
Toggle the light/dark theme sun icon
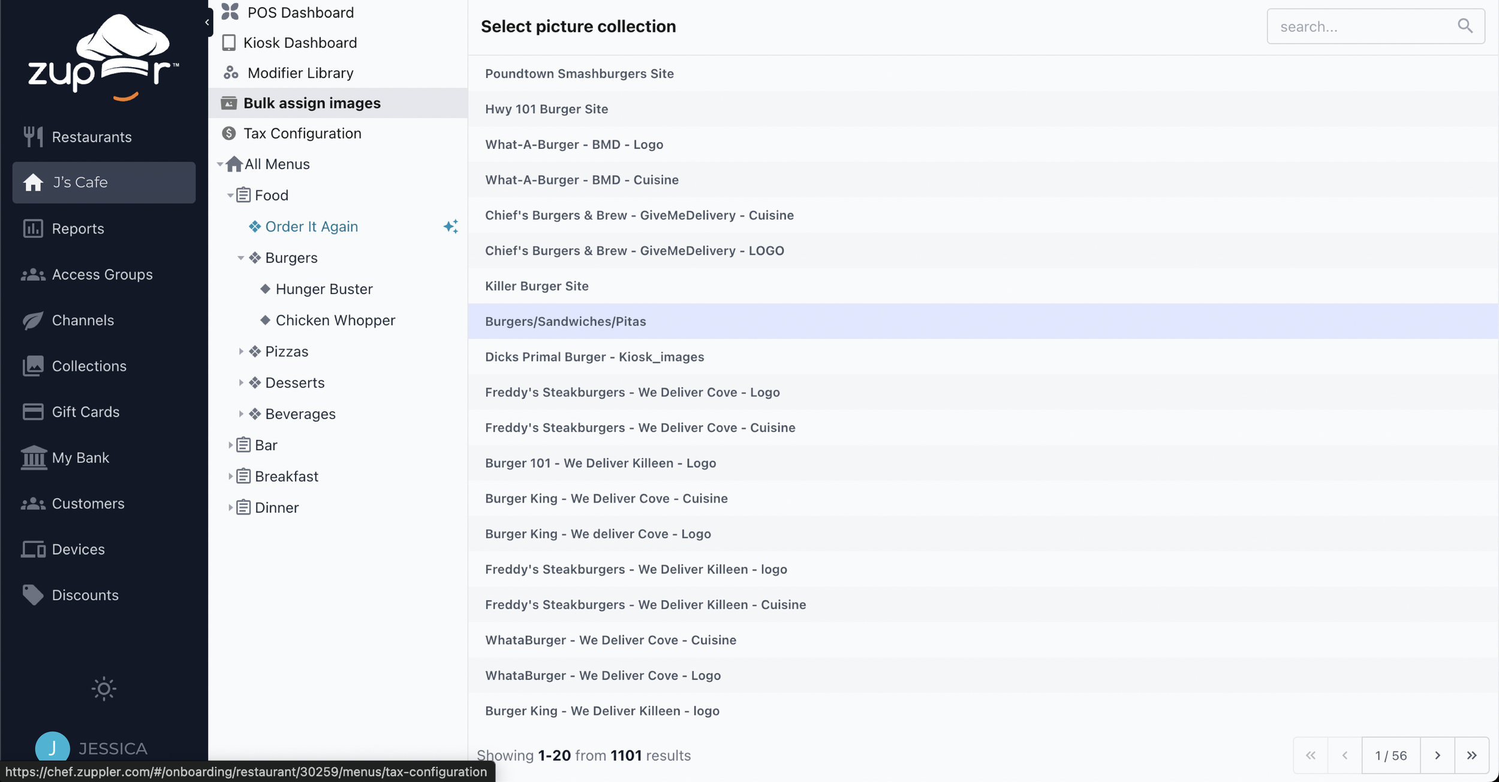click(x=104, y=688)
